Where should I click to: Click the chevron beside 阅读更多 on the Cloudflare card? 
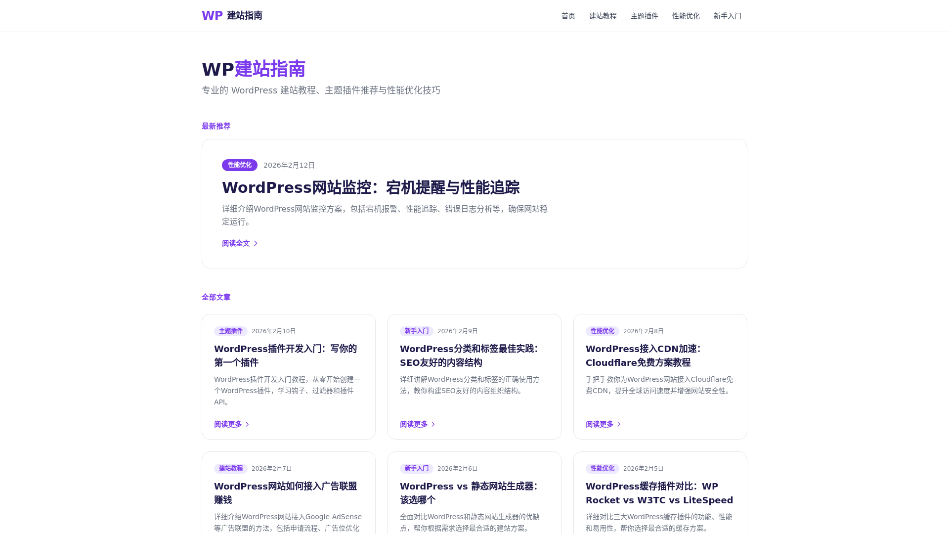(x=619, y=424)
